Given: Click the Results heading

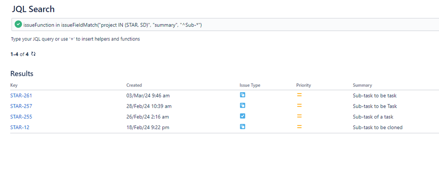Looking at the screenshot, I should [22, 74].
